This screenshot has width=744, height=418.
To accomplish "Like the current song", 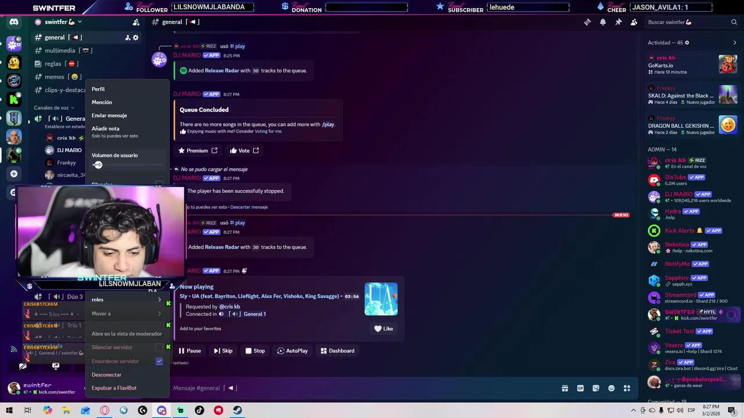I will [384, 329].
